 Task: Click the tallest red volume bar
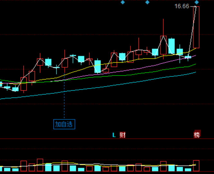click(40, 165)
